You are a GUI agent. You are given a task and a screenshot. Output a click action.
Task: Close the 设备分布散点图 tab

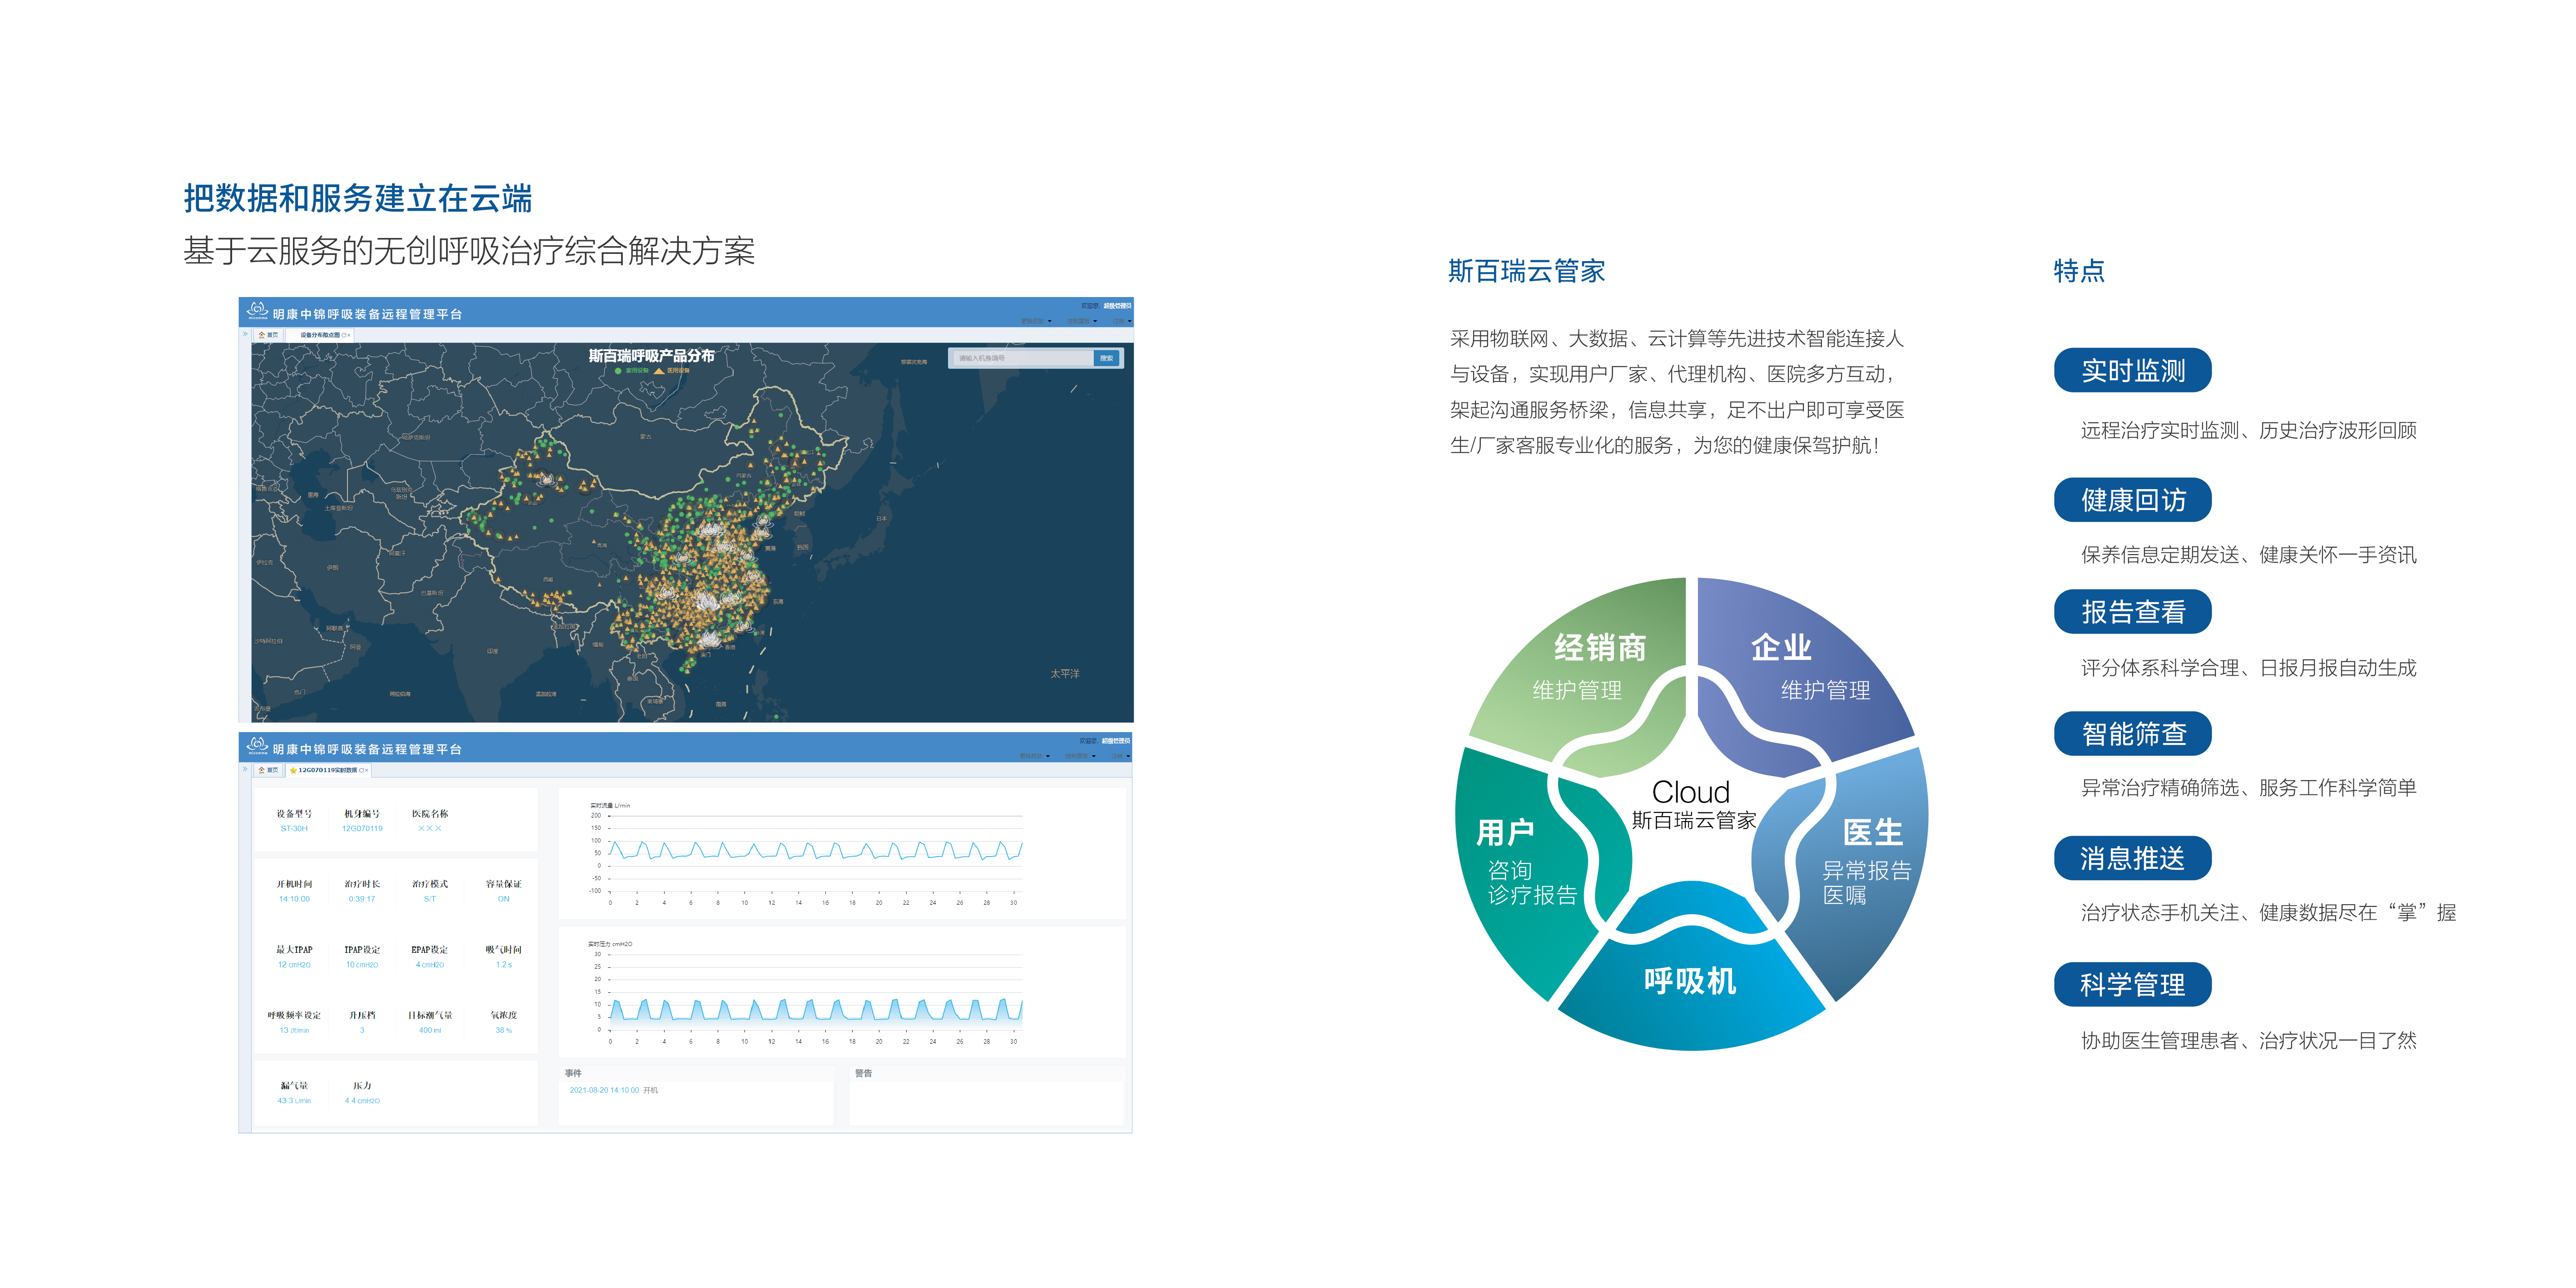349,335
